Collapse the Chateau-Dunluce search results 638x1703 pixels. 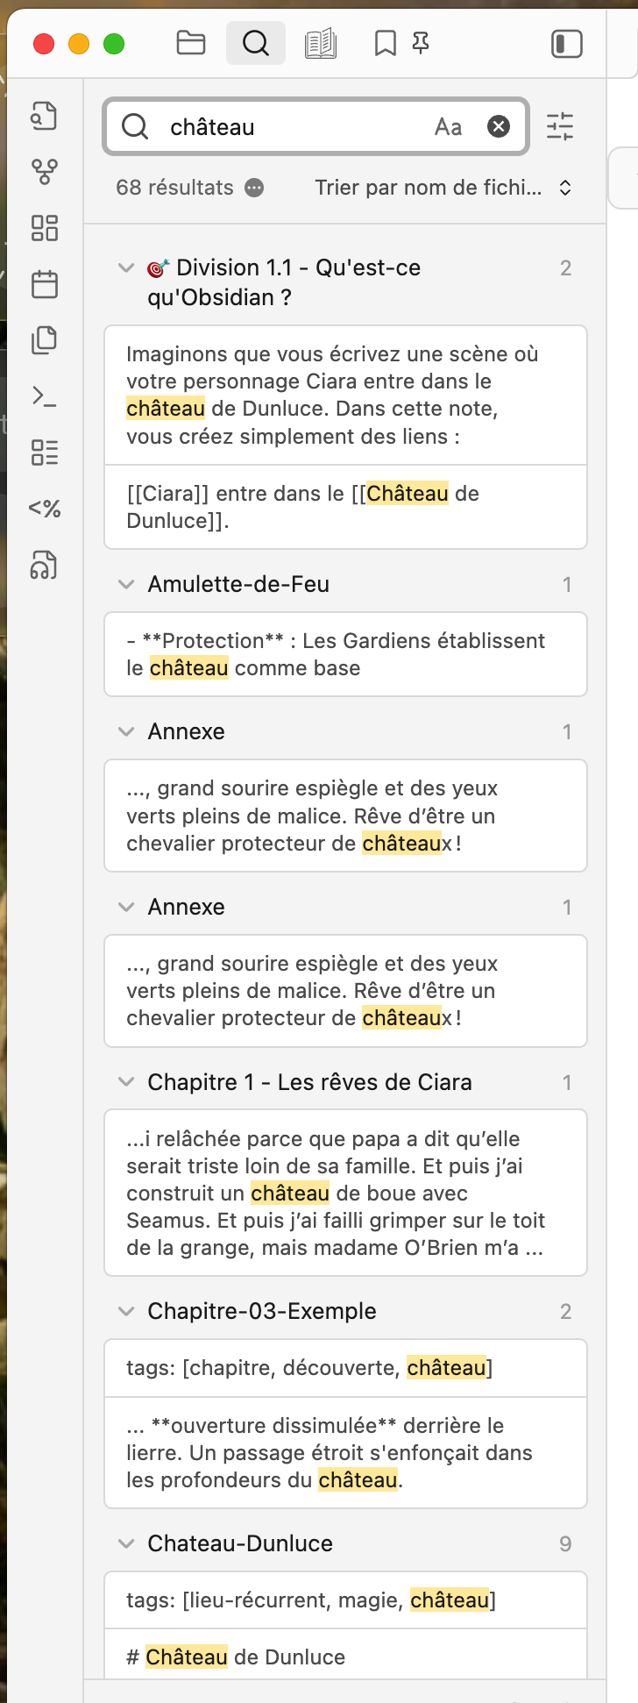click(125, 1543)
